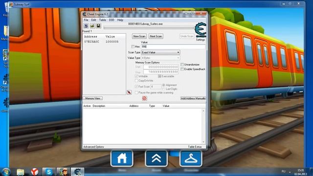This screenshot has height=176, width=313.
Task: Click the RU language indicator in tray
Action: (x=284, y=172)
